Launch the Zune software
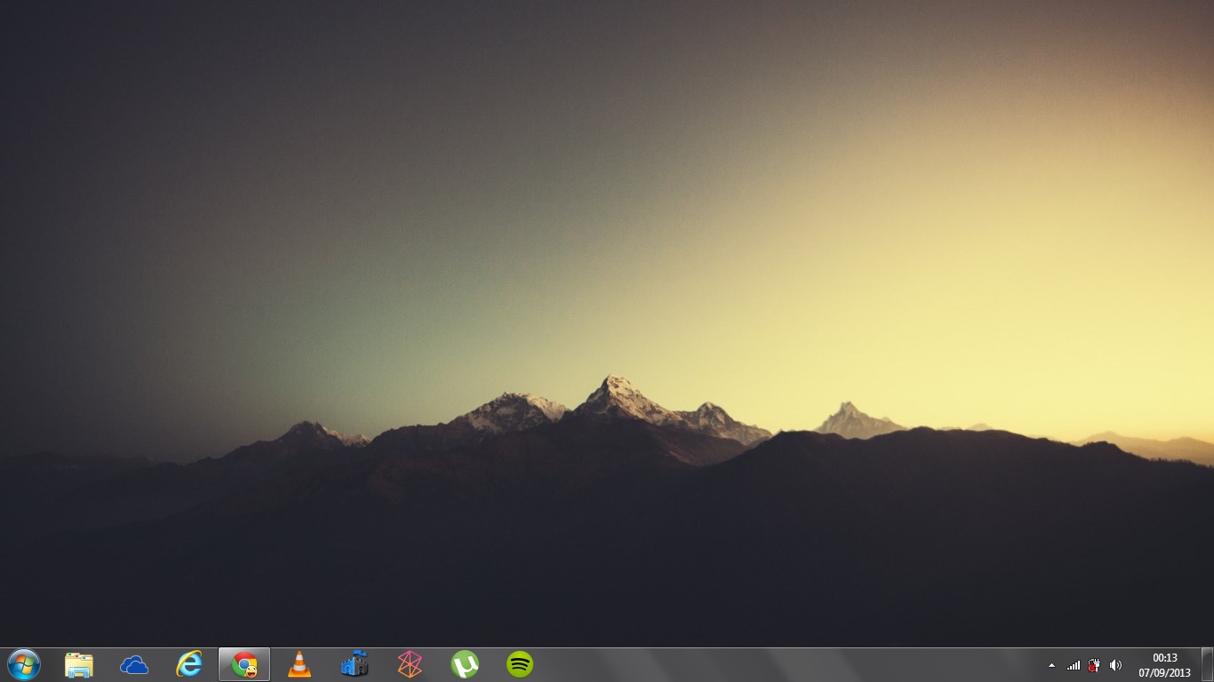 tap(410, 664)
